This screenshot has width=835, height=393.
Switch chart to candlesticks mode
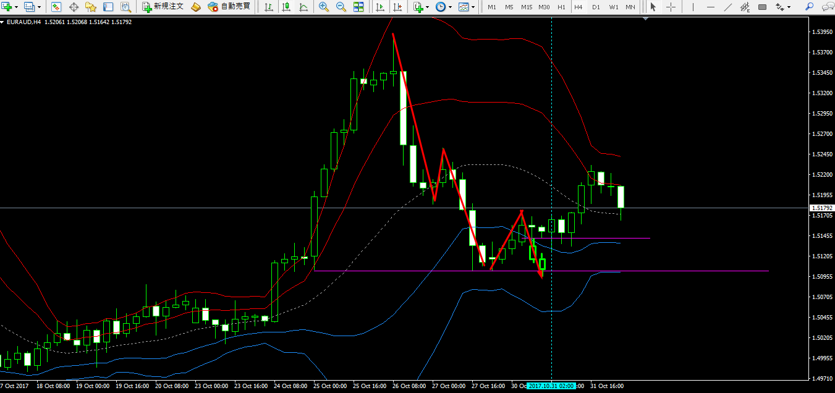(x=286, y=7)
